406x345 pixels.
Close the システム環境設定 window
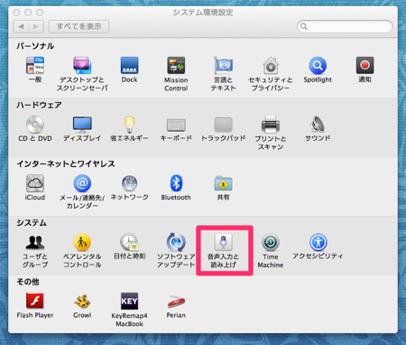[x=16, y=13]
